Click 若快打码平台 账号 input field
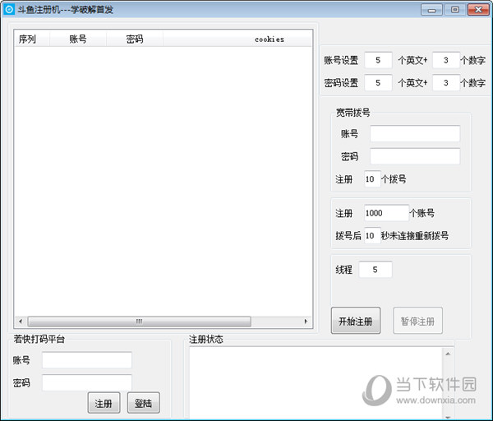The height and width of the screenshot is (421, 493). 87,360
